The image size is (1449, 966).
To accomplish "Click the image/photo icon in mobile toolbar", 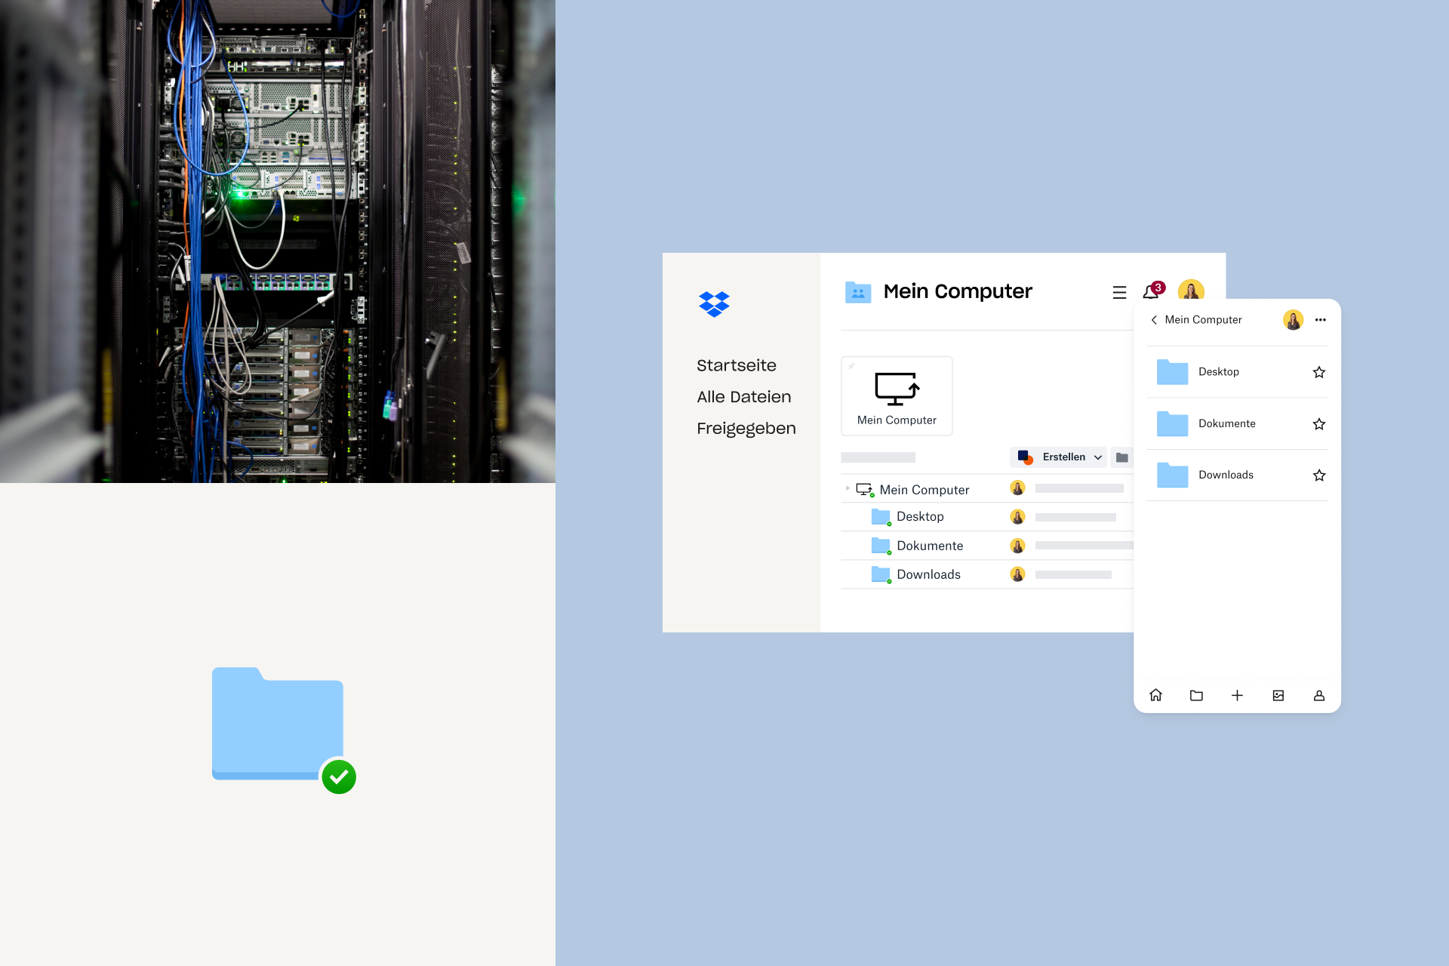I will (x=1278, y=695).
